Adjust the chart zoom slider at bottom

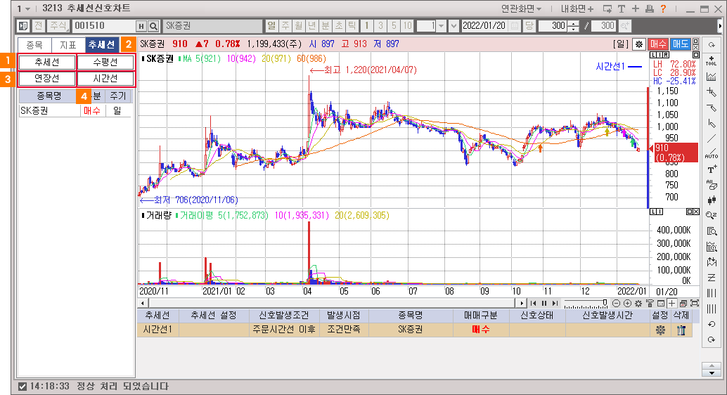[586, 303]
